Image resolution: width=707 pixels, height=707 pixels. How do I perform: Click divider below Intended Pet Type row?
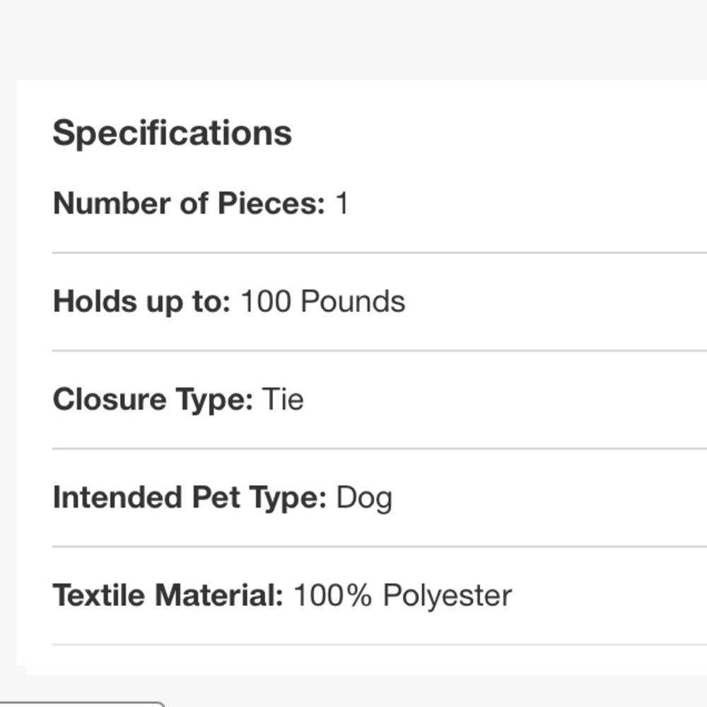[379, 547]
